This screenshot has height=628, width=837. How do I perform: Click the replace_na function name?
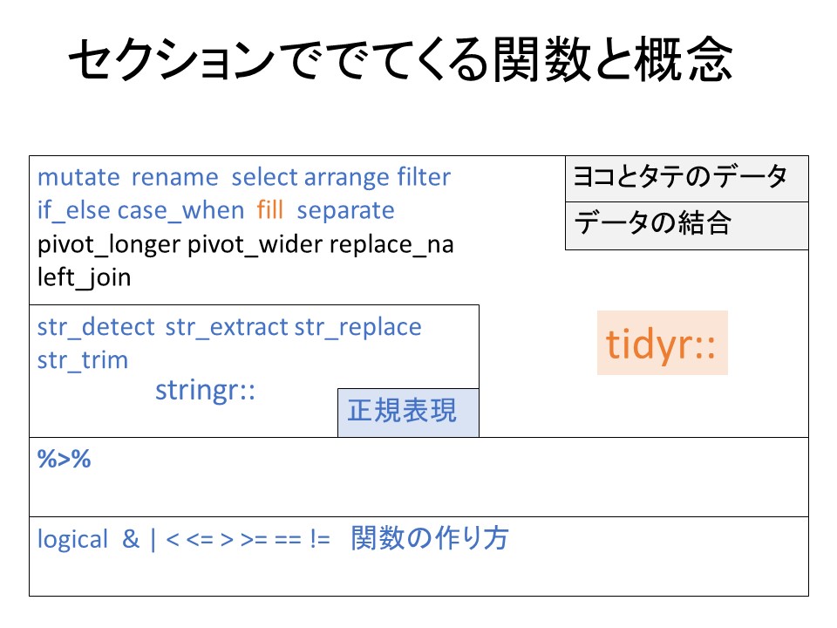[x=391, y=244]
